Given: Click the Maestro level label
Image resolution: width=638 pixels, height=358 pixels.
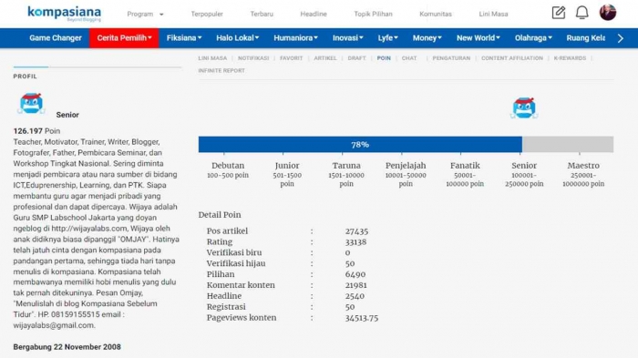Looking at the screenshot, I should (583, 166).
